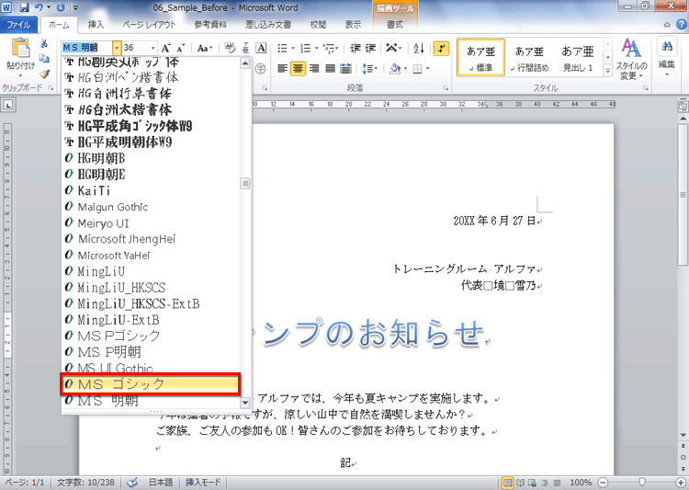Viewport: 689px width, 490px height.
Task: Toggle center alignment button
Action: (298, 68)
